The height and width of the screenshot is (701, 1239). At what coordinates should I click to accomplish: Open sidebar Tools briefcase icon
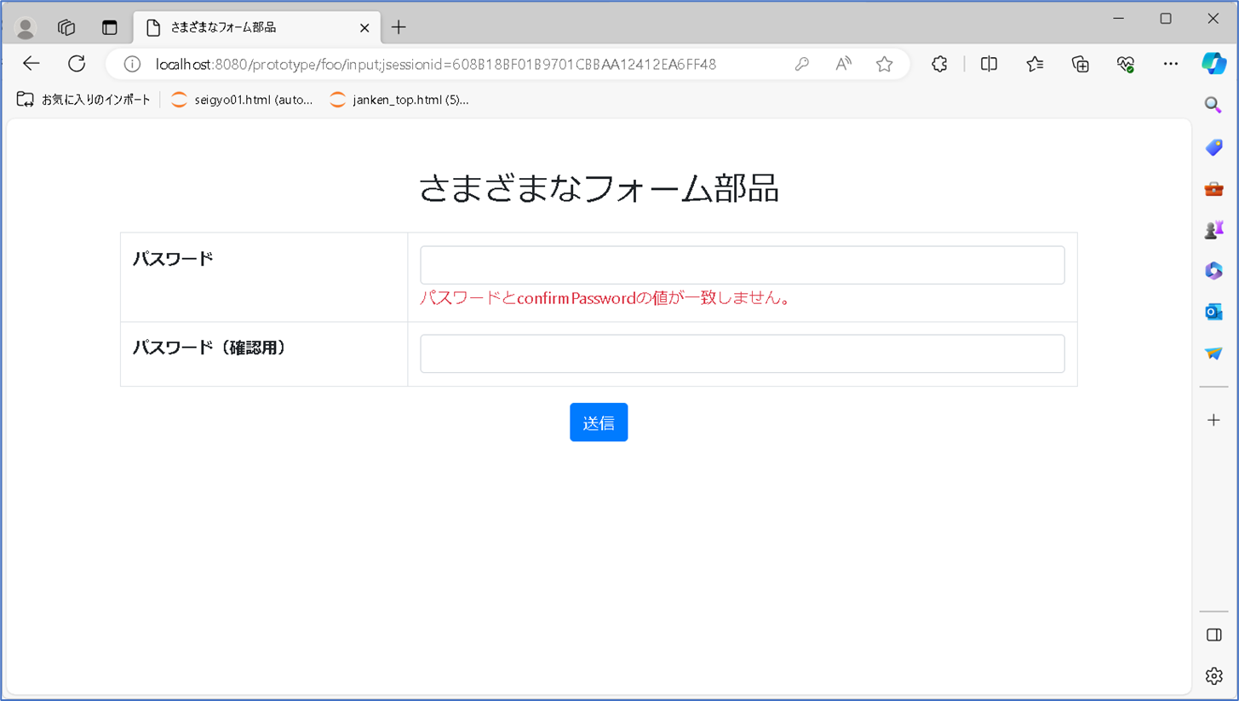1213,188
